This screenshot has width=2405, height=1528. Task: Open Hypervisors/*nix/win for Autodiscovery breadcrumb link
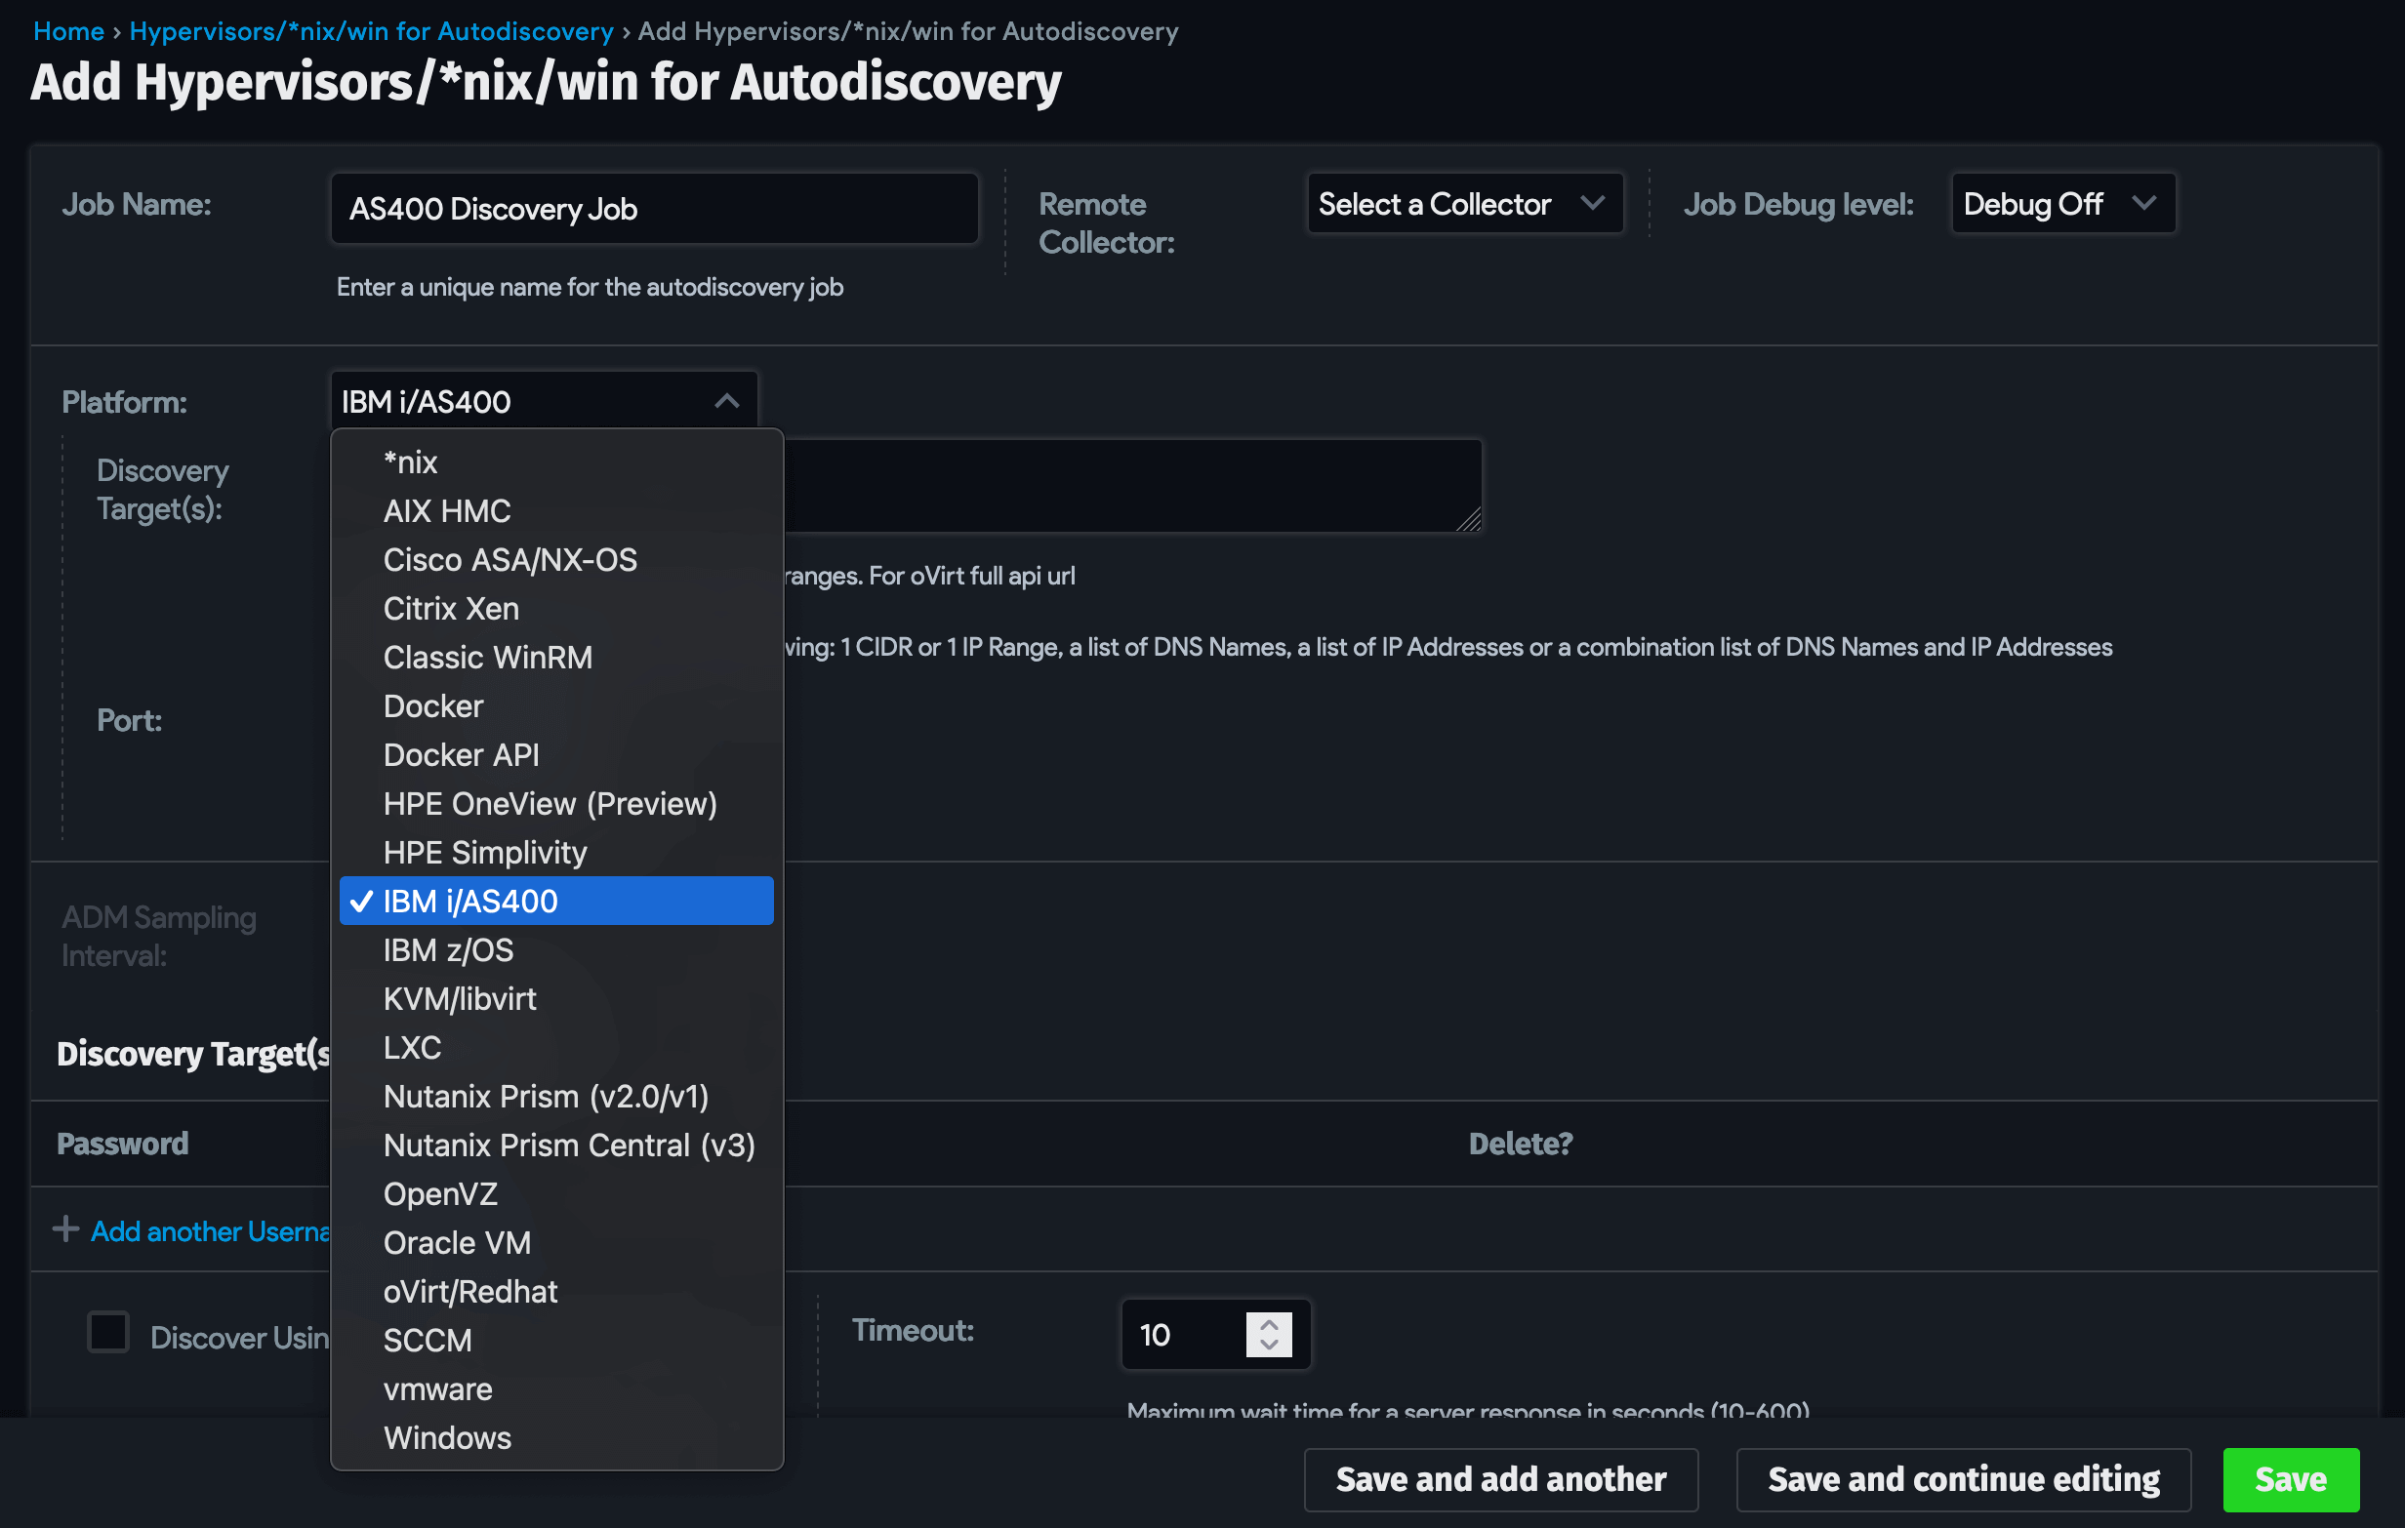tap(372, 31)
